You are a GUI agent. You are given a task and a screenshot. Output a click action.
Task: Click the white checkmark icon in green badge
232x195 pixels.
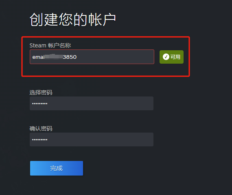(166, 57)
